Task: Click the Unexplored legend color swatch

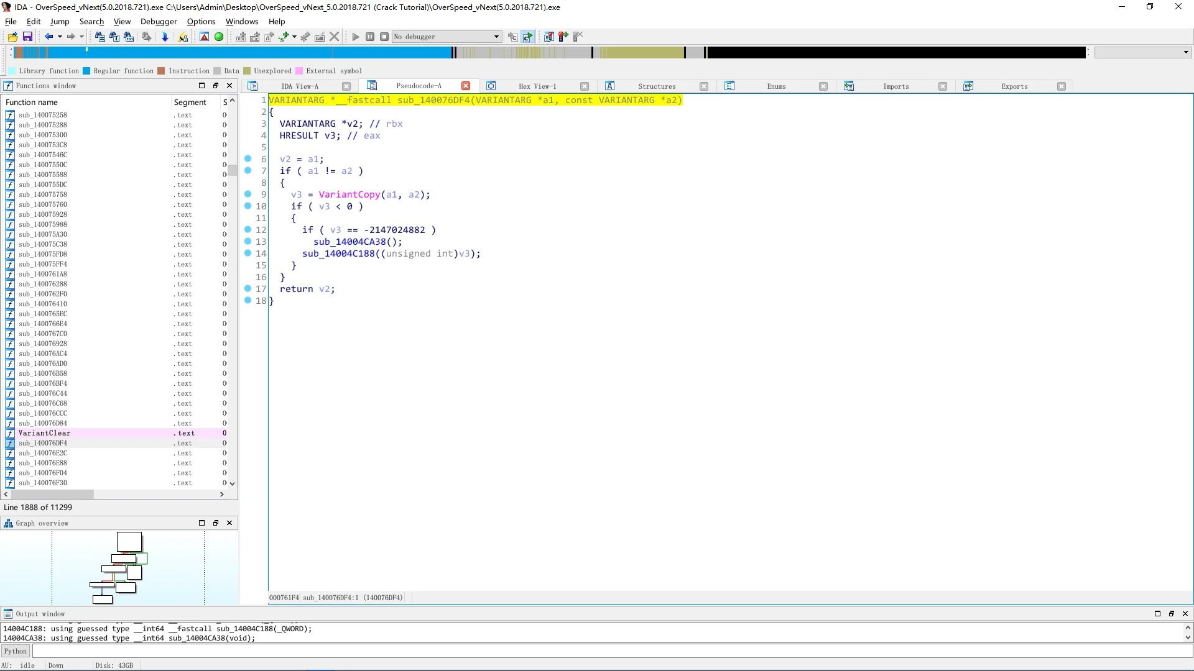Action: (247, 71)
